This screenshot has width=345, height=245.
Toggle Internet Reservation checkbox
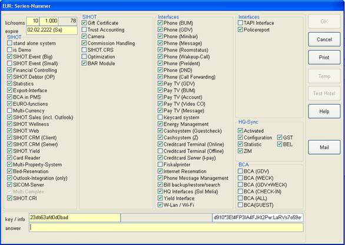tap(160, 171)
